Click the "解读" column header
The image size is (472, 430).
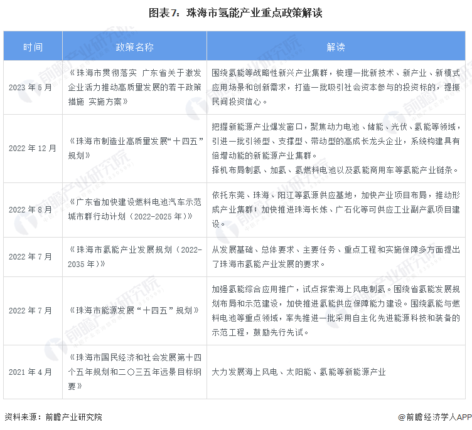click(336, 47)
